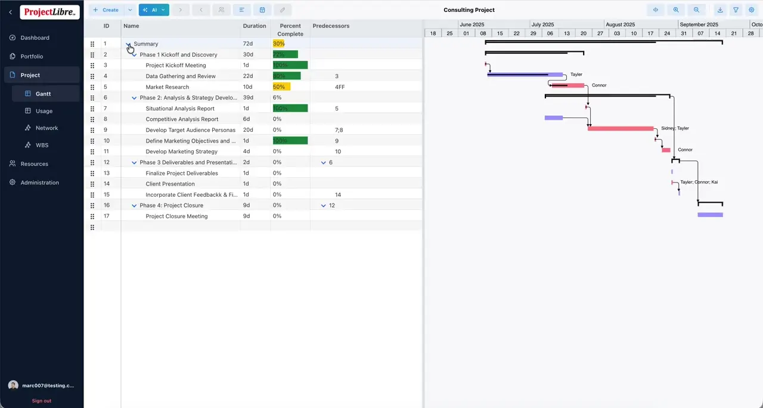This screenshot has width=763, height=408.
Task: Zoom out on the Gantt chart
Action: [696, 10]
